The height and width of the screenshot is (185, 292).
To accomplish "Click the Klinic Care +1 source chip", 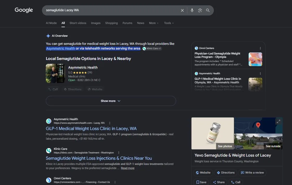I will point(152,48).
